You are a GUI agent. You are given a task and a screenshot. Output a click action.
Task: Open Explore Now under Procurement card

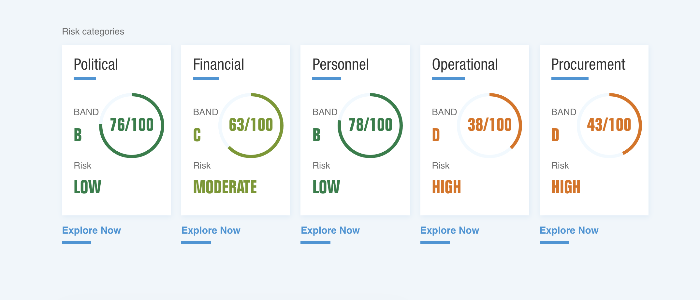pos(569,230)
